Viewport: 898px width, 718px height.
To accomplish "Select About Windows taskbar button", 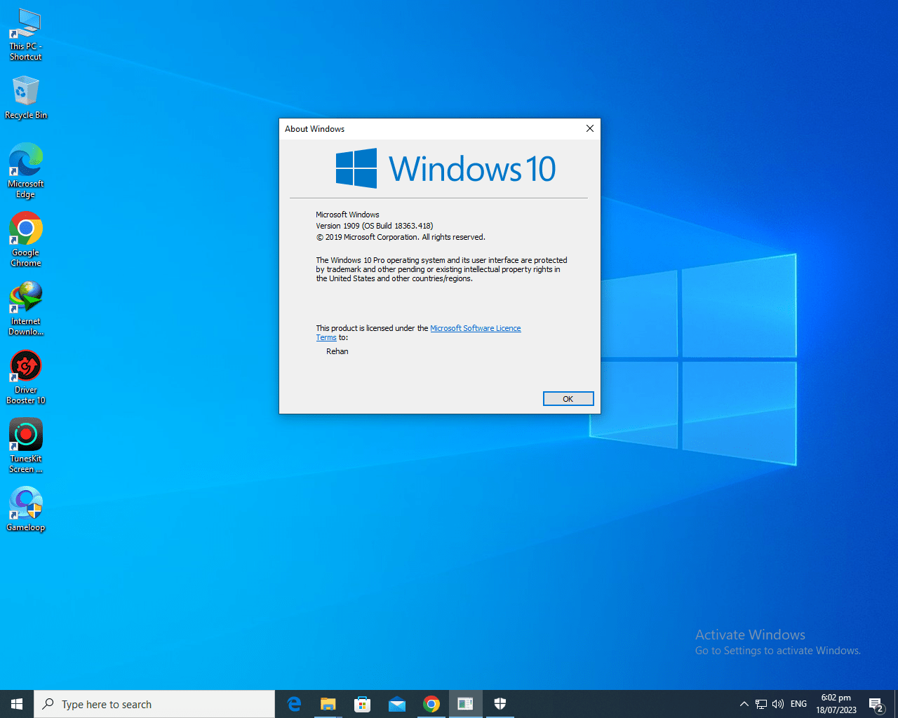I will coord(466,704).
